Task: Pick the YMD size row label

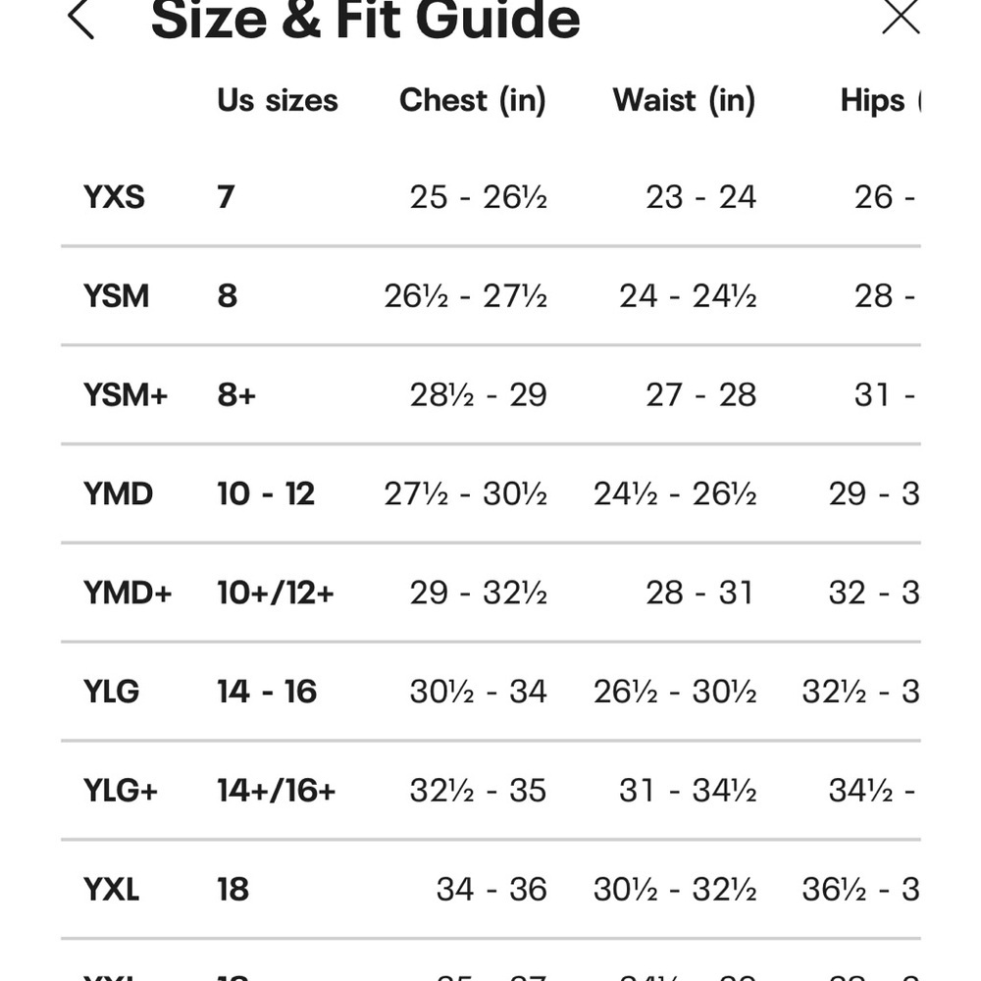Action: (118, 493)
